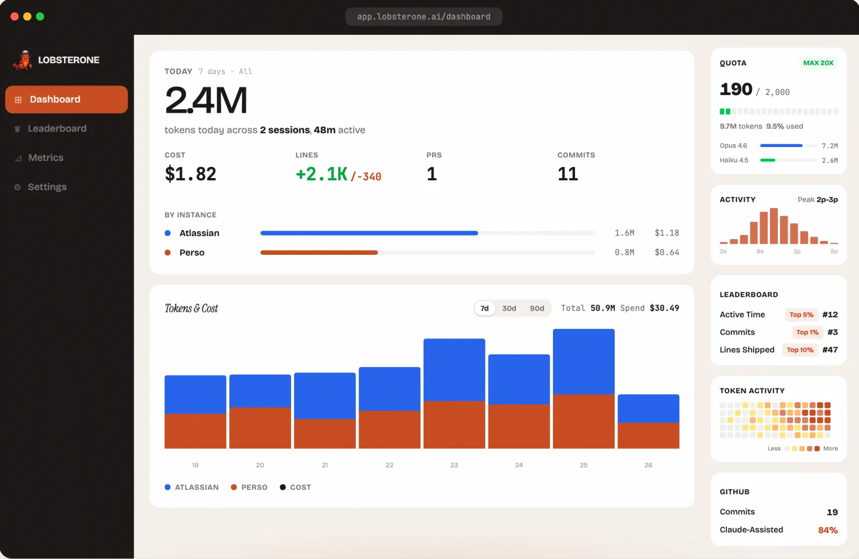This screenshot has height=559, width=859.
Task: Click the Top 1% Commits badge
Action: 807,332
